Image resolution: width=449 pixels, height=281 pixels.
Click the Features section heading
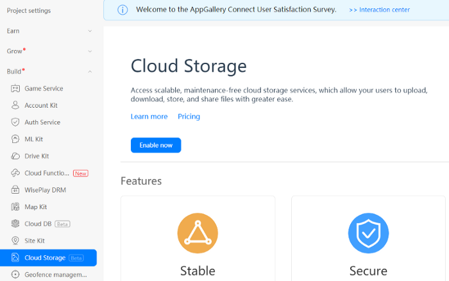141,181
